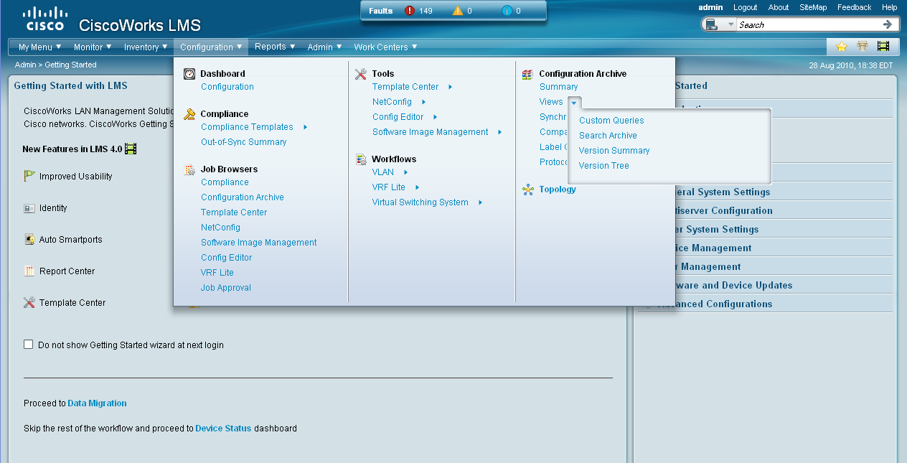The height and width of the screenshot is (463, 907).
Task: Click the pillar icon in the top toolbar
Action: pyautogui.click(x=863, y=47)
